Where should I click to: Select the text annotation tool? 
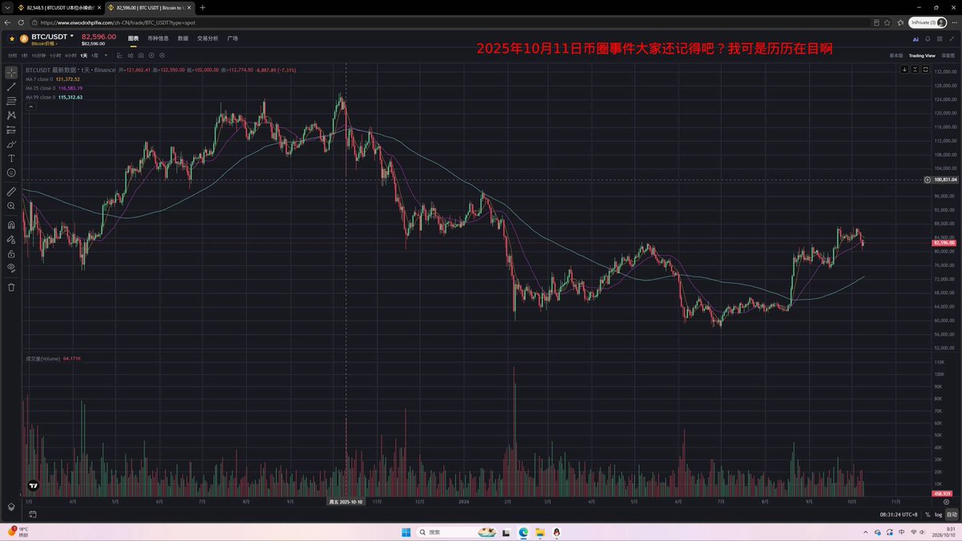(x=11, y=158)
